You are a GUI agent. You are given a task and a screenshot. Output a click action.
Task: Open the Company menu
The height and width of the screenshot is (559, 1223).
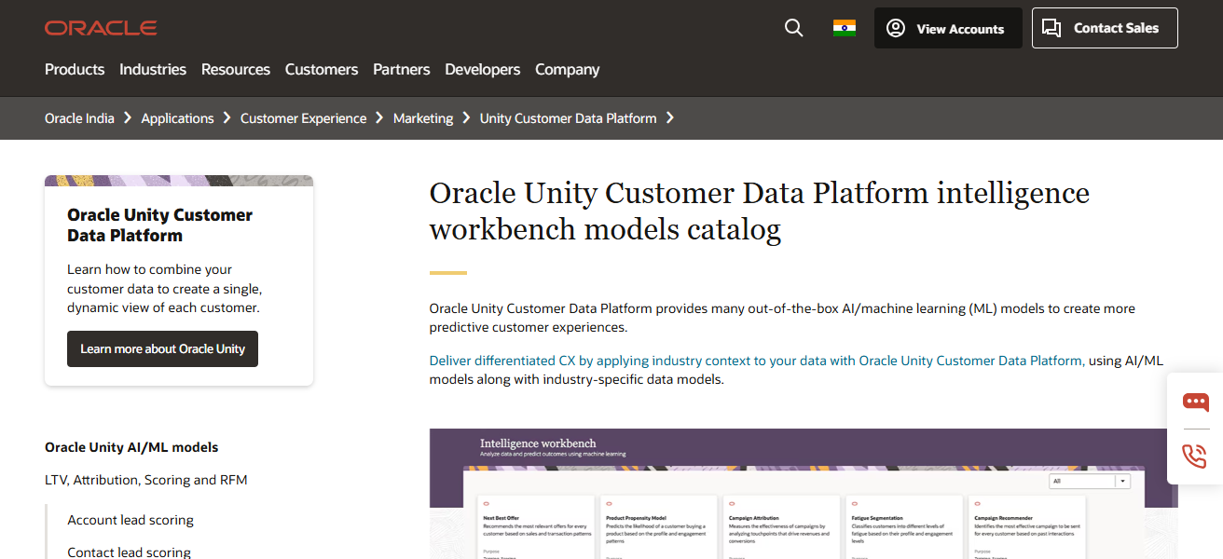pos(567,69)
